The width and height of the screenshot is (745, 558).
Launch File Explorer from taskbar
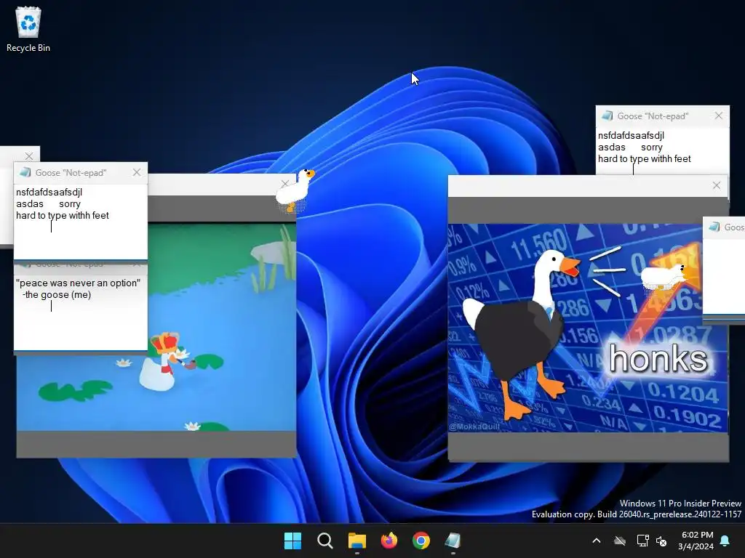point(356,541)
